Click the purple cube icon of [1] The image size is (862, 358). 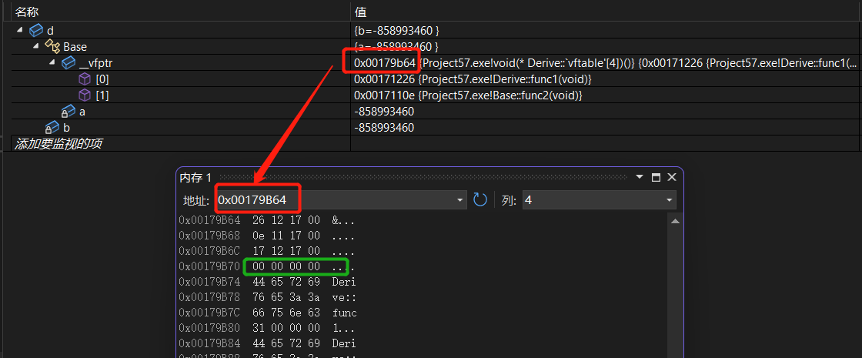pos(85,95)
